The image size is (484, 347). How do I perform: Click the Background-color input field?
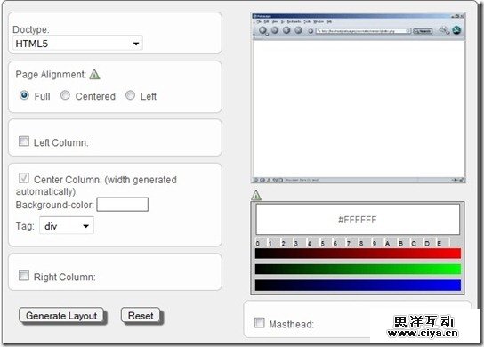pos(123,205)
